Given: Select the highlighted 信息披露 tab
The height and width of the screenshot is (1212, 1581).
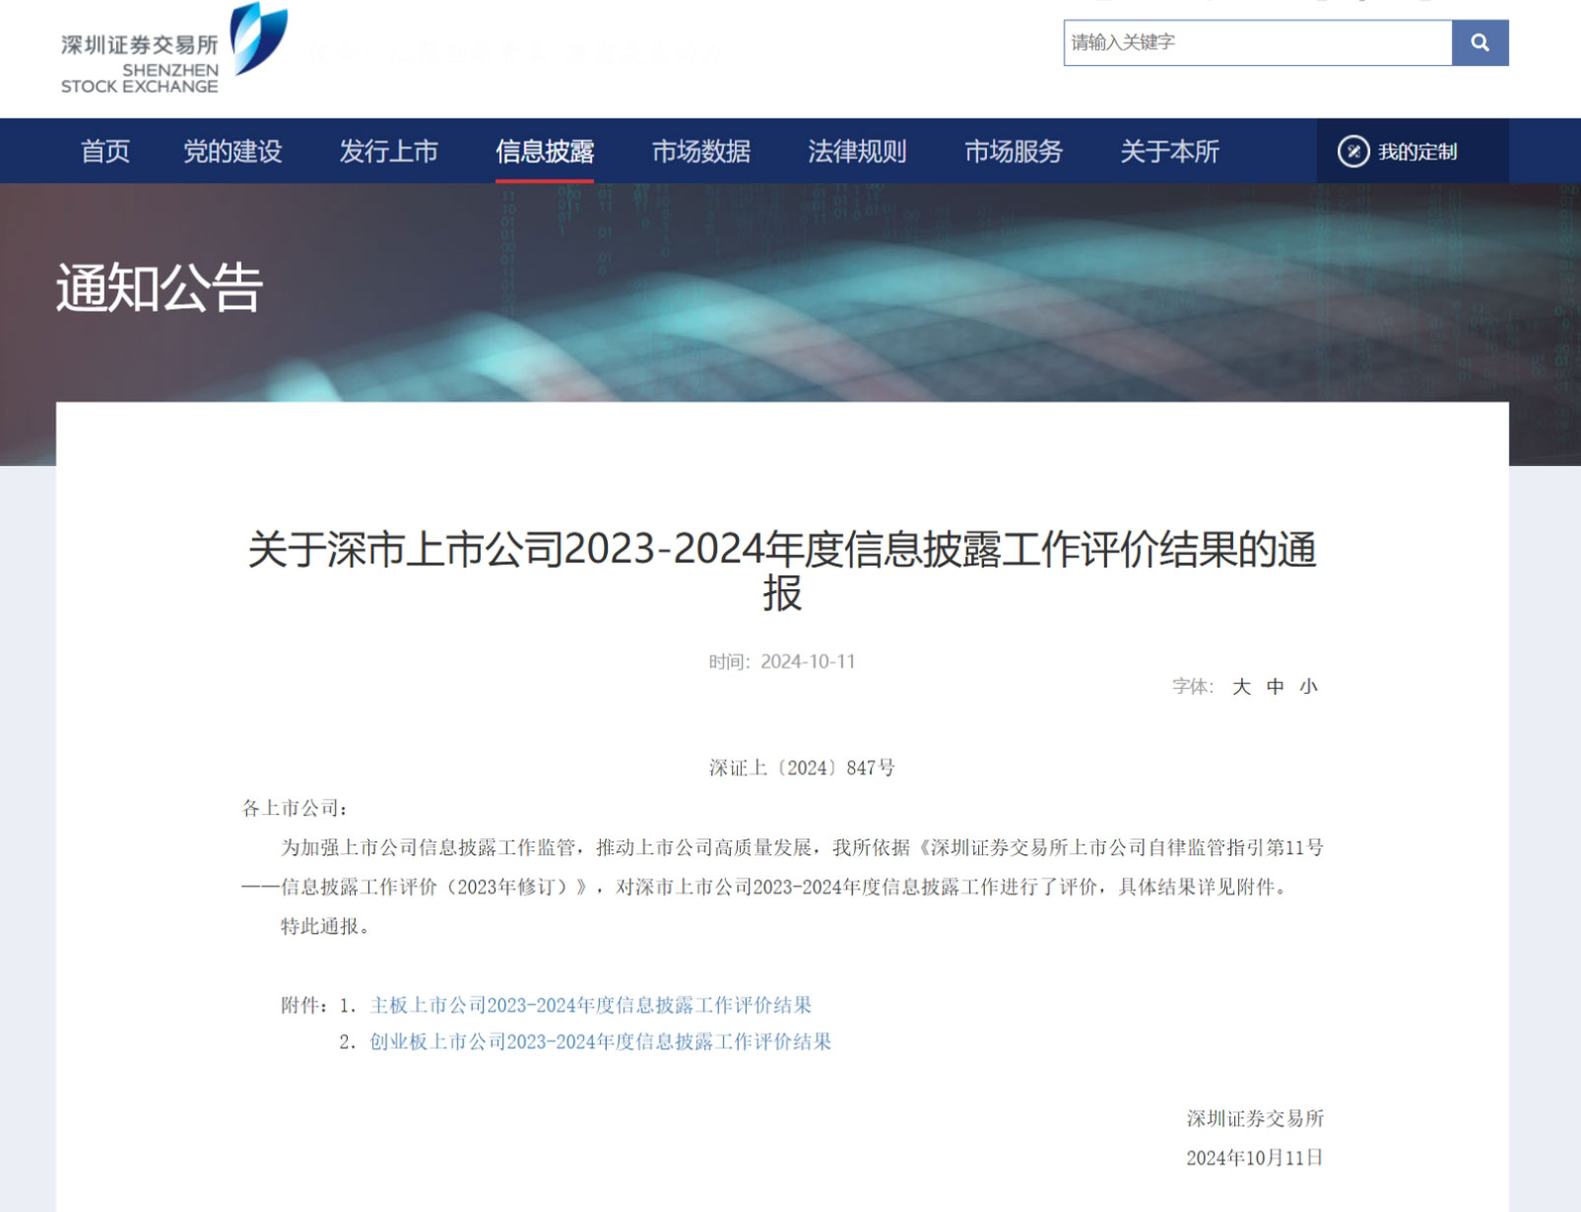Looking at the screenshot, I should pos(543,153).
